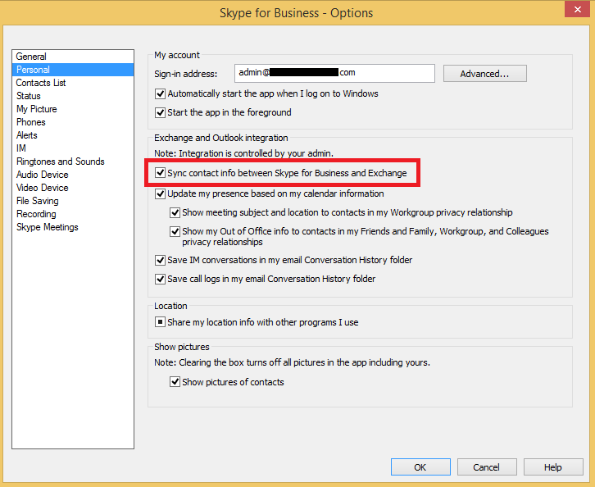Go to Audio Device settings

tap(43, 175)
